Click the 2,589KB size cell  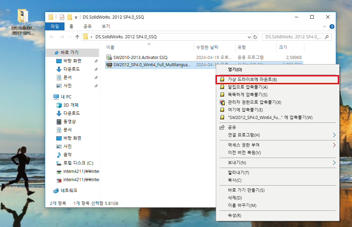pyautogui.click(x=294, y=58)
